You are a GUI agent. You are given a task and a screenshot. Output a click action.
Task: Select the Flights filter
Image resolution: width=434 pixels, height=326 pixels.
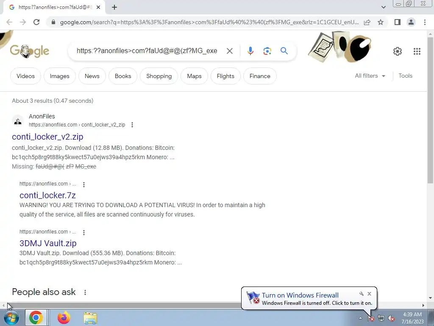[x=225, y=76]
